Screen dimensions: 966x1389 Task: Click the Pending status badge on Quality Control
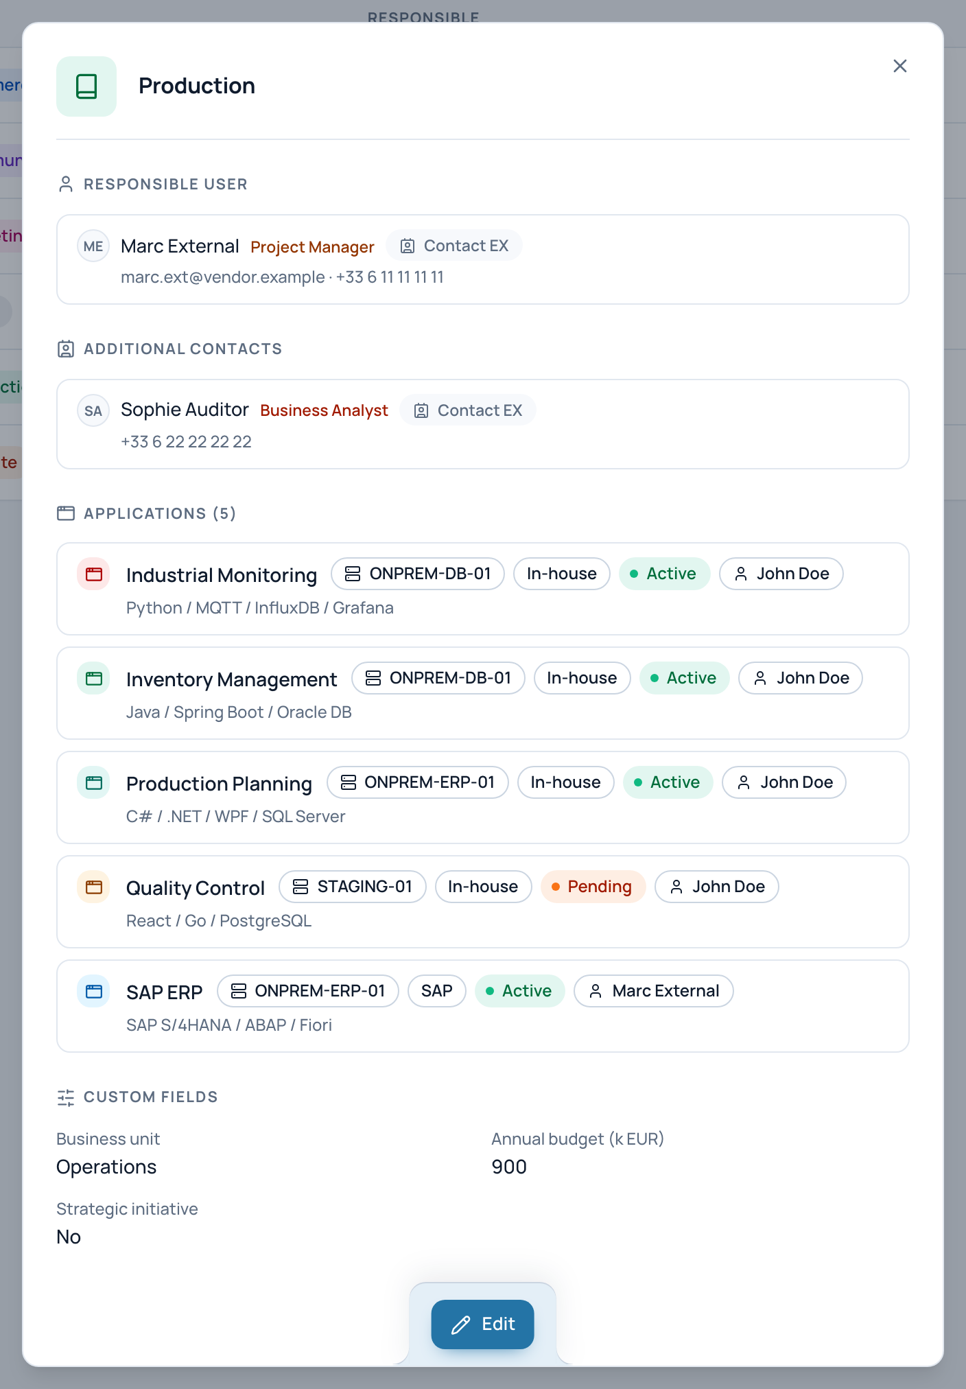(x=593, y=887)
